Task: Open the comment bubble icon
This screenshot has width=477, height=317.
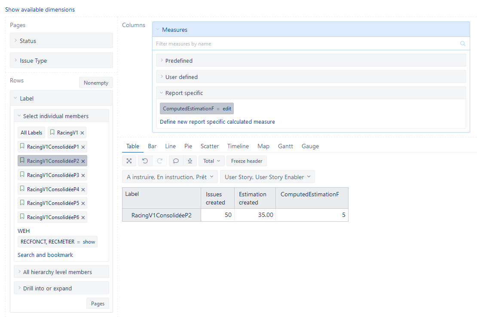Action: [x=176, y=161]
